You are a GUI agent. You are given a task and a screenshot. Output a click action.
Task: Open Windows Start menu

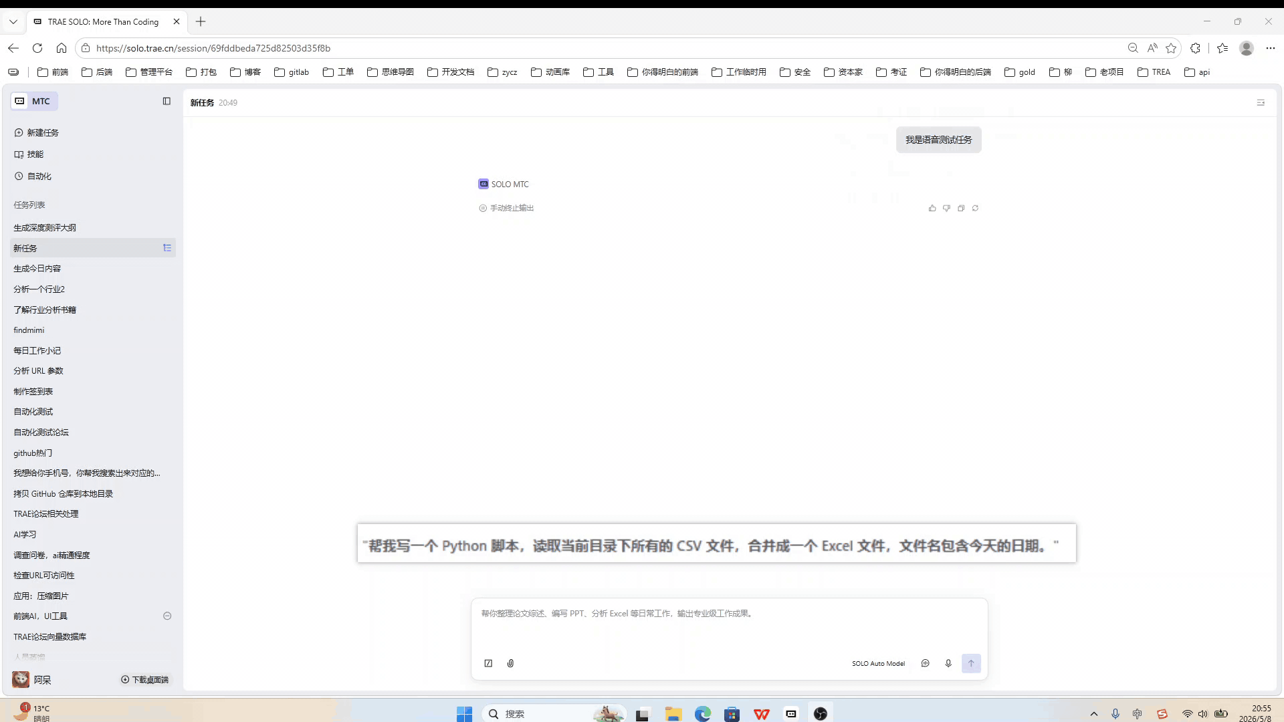[x=464, y=714]
